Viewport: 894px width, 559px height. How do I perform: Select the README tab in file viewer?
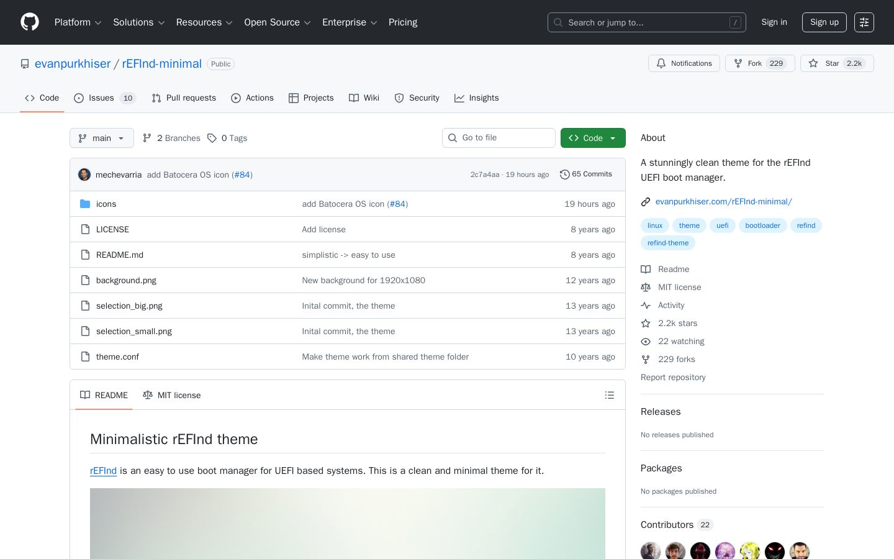coord(104,395)
